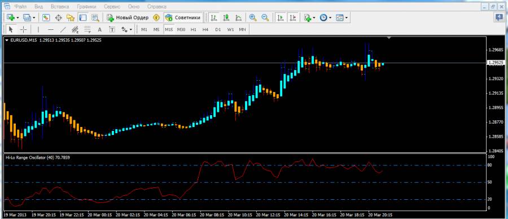This screenshot has width=508, height=219.
Task: Toggle the chart auto-scroll button
Action: coord(280,17)
